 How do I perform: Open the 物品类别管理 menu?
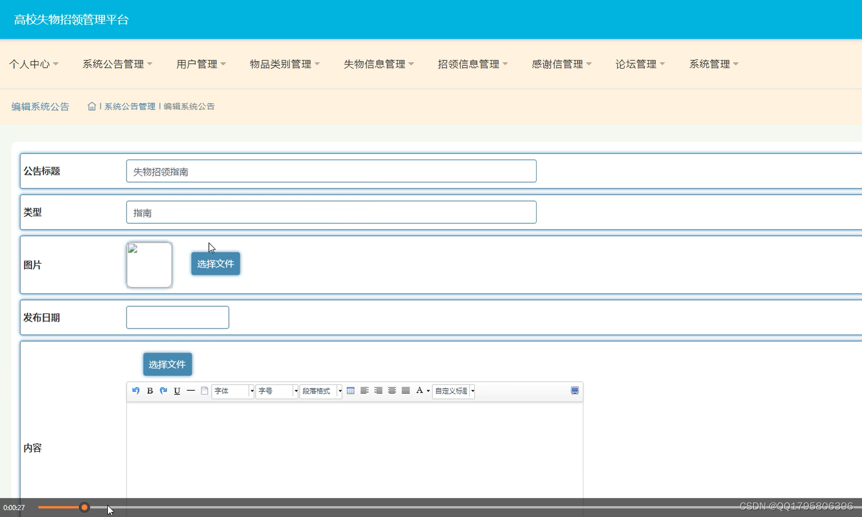point(285,64)
